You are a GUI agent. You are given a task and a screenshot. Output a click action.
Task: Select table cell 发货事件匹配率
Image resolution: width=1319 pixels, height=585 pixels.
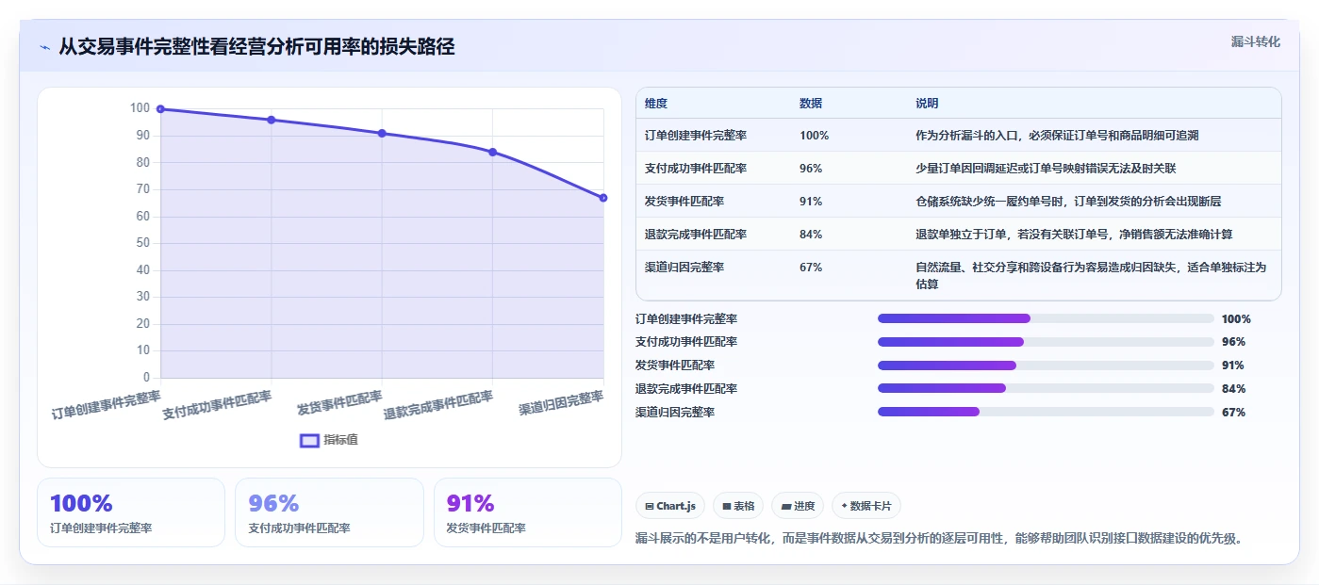(684, 202)
